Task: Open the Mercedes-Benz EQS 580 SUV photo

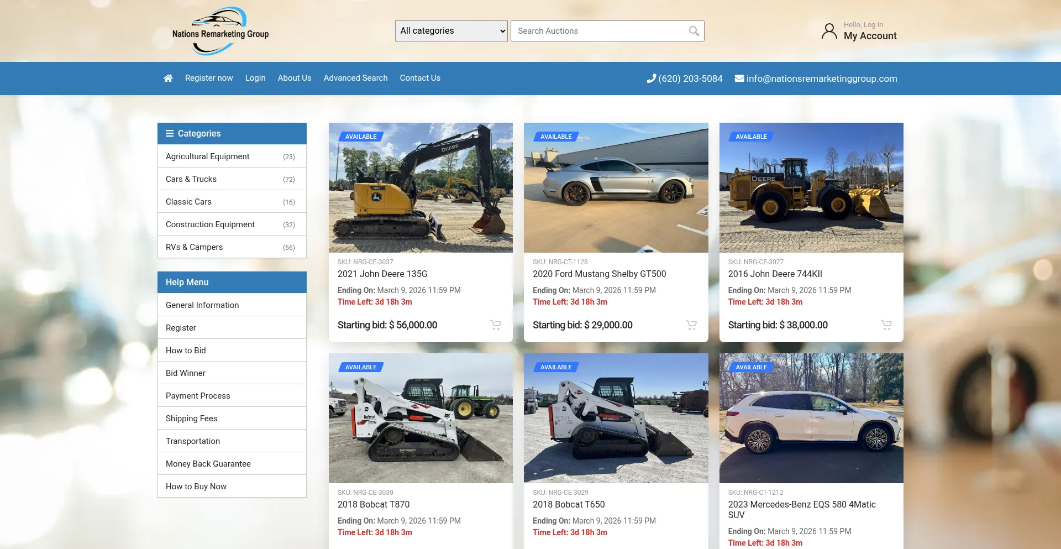Action: pos(811,419)
